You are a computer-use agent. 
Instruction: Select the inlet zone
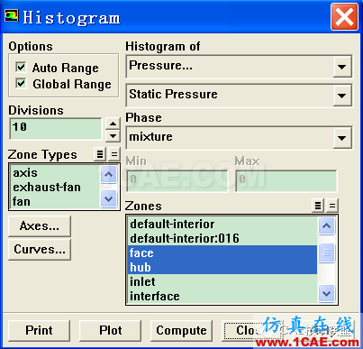(222, 281)
